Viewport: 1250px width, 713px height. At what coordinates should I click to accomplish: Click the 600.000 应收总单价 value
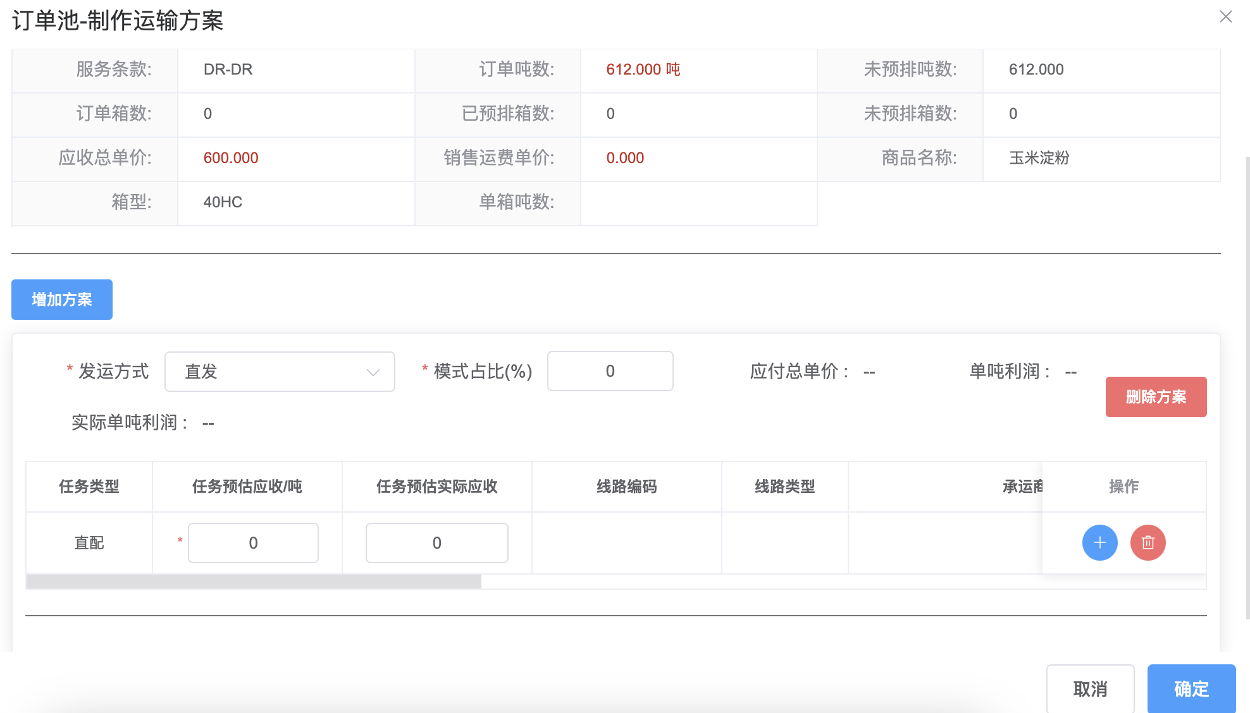pyautogui.click(x=231, y=158)
